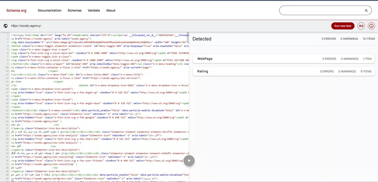Click the Detected heading
378x182 pixels.
click(202, 39)
